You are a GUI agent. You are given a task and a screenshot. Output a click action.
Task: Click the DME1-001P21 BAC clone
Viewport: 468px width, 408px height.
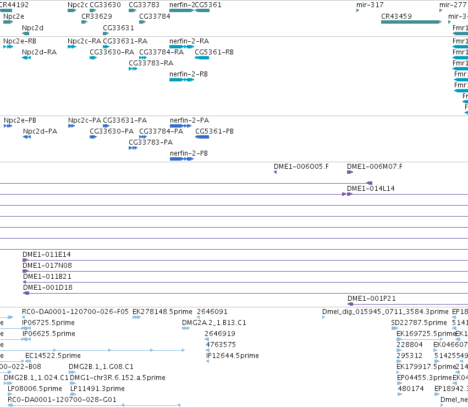(408, 304)
